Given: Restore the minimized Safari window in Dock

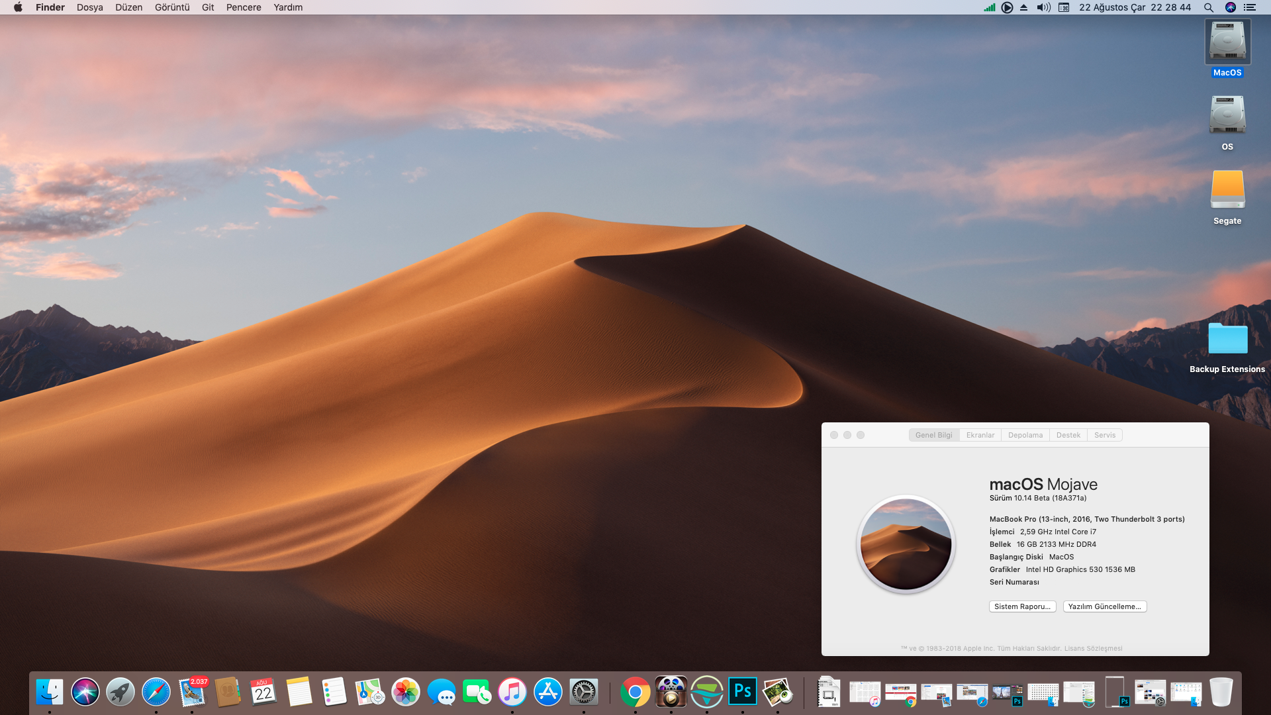Looking at the screenshot, I should (x=972, y=694).
